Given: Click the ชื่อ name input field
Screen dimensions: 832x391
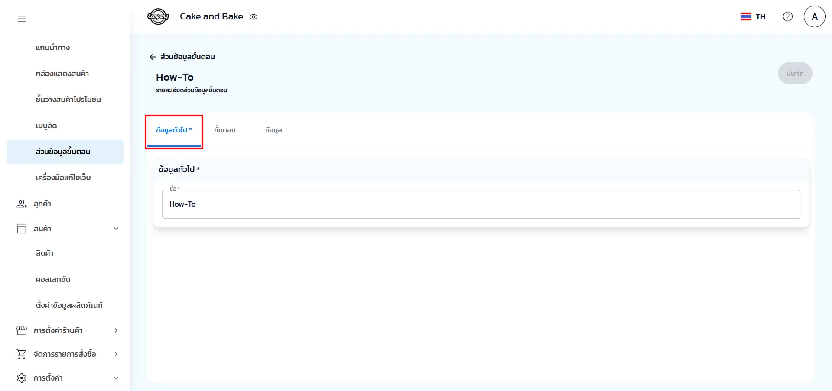Looking at the screenshot, I should point(481,204).
